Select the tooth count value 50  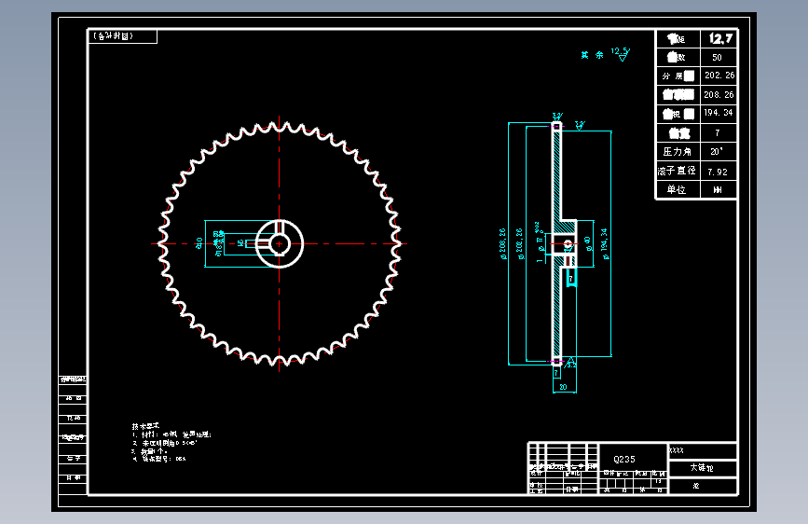pyautogui.click(x=717, y=57)
